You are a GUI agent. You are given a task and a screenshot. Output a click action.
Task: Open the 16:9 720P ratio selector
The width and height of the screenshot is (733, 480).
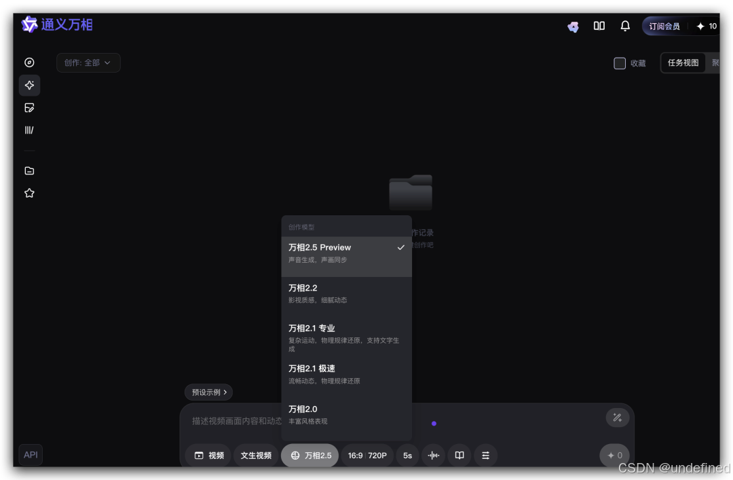367,455
